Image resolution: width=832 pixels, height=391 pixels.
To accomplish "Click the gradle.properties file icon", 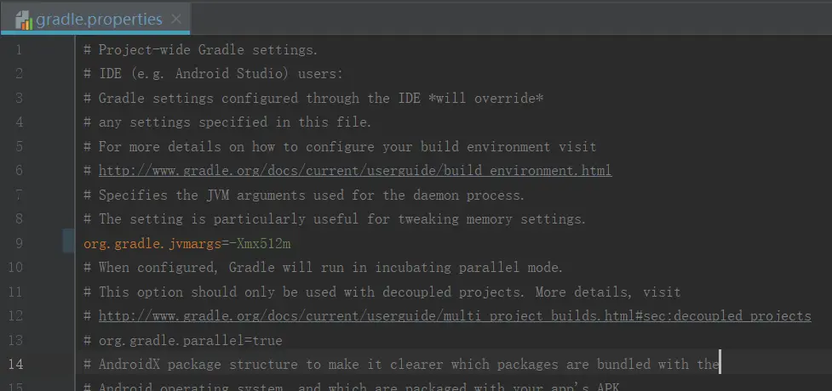I will [x=24, y=20].
